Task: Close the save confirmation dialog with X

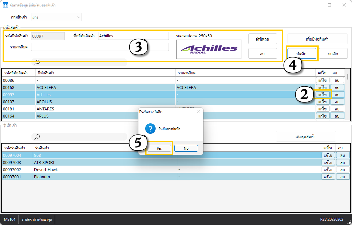Action: pyautogui.click(x=198, y=112)
